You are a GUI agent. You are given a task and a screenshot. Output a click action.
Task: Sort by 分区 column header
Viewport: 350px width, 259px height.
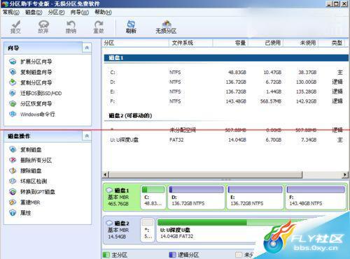click(x=135, y=43)
